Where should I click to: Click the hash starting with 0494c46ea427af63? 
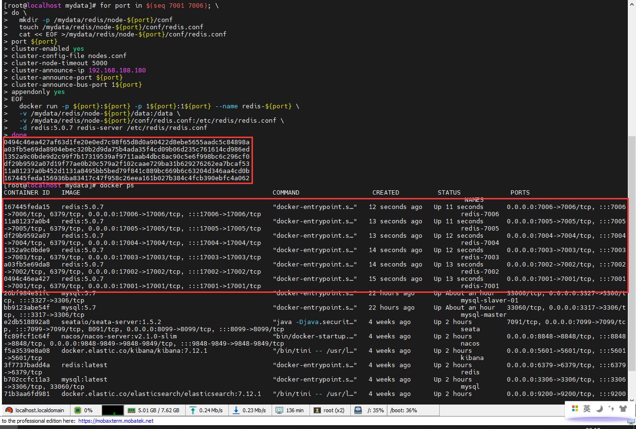click(127, 142)
